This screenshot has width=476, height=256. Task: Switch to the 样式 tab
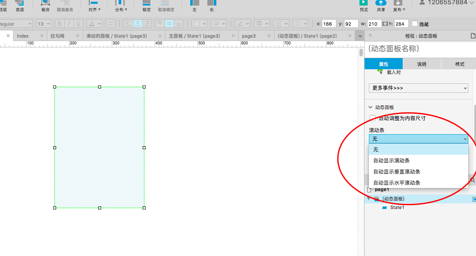tap(460, 64)
